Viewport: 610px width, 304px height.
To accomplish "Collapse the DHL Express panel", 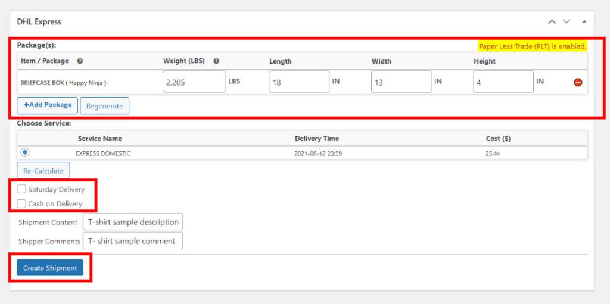I will (584, 21).
